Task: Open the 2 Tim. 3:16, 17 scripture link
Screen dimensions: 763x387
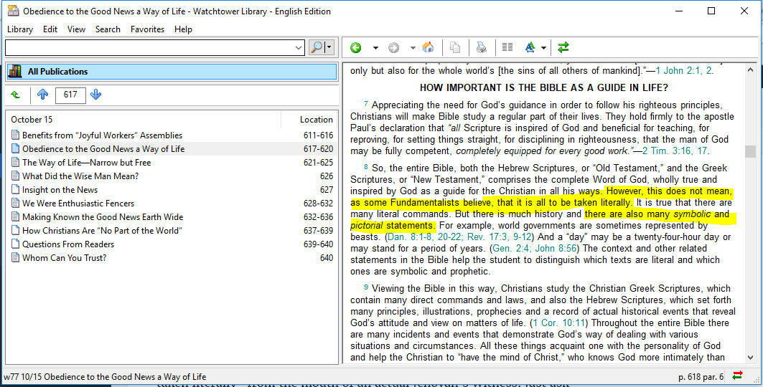Action: (x=675, y=151)
